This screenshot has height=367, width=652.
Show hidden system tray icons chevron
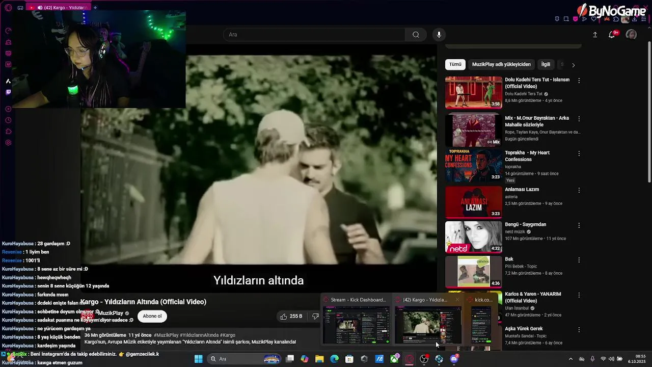point(570,359)
